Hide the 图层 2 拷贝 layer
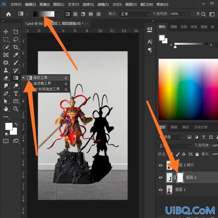 point(160,165)
